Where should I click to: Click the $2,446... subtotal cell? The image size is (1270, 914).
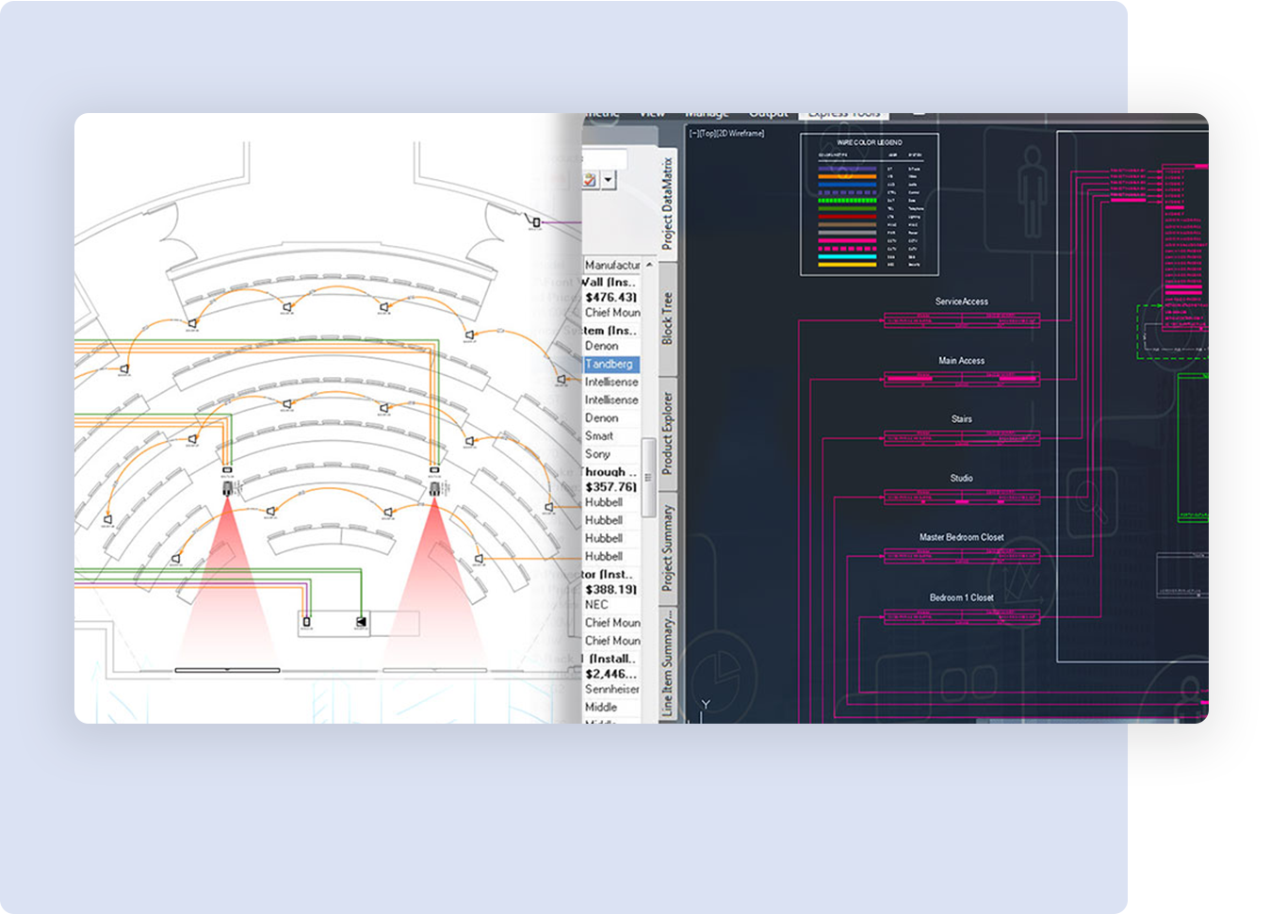click(x=611, y=674)
